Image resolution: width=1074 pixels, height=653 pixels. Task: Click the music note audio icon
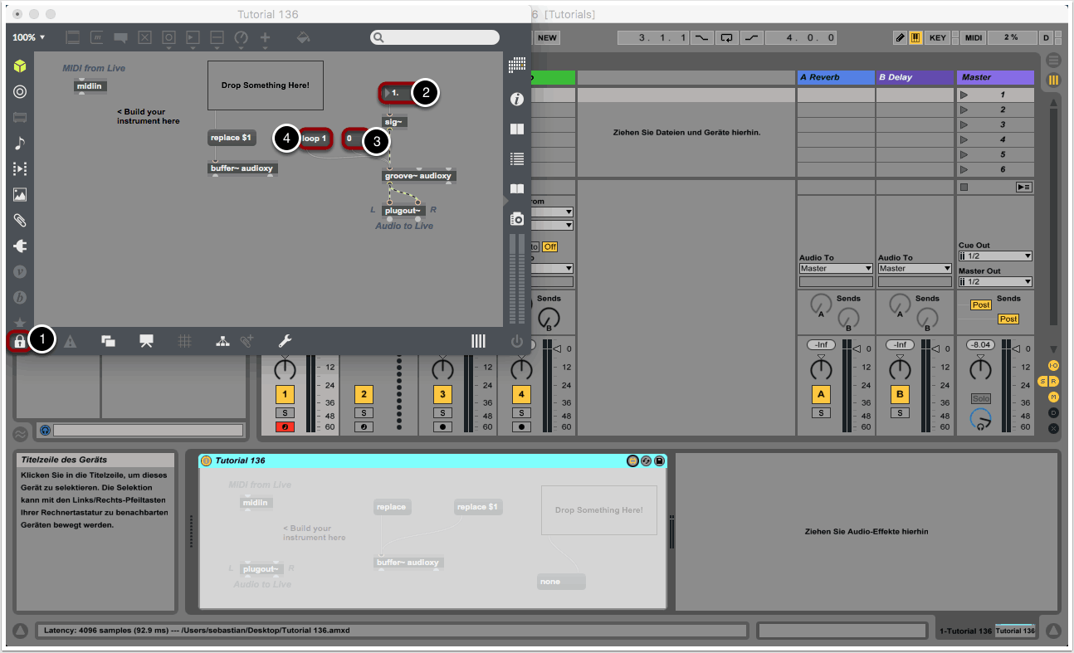pyautogui.click(x=20, y=144)
